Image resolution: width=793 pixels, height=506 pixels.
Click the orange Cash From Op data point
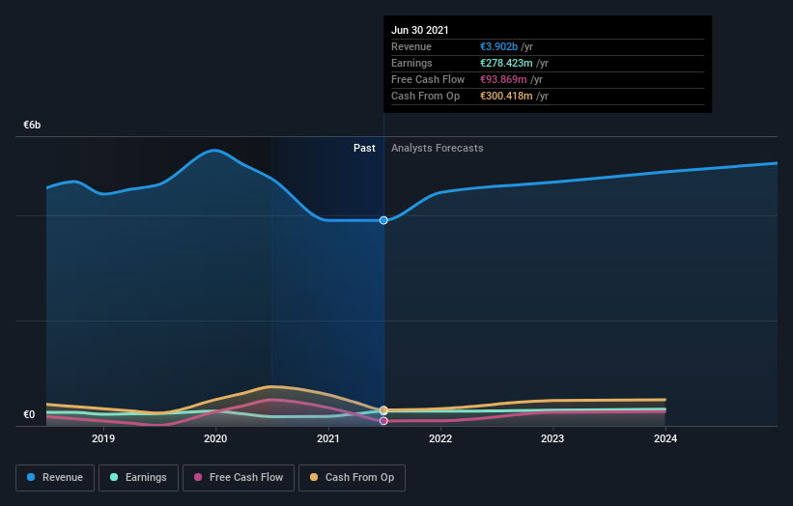click(x=383, y=410)
